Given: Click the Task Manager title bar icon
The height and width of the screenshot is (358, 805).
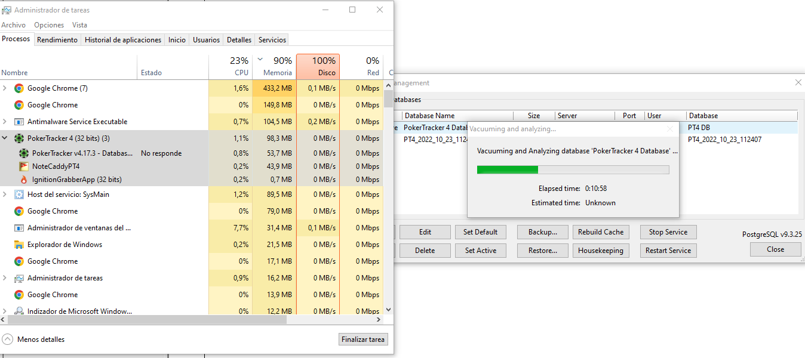Looking at the screenshot, I should 7,10.
